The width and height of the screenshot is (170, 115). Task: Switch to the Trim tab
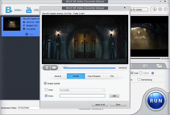(112, 76)
